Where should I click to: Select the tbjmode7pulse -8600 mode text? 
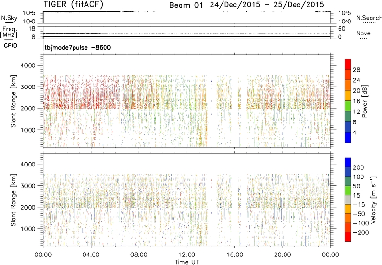pyautogui.click(x=78, y=47)
